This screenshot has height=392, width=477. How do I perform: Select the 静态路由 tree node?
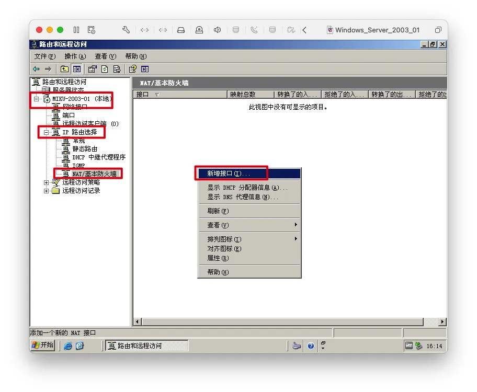pos(85,149)
